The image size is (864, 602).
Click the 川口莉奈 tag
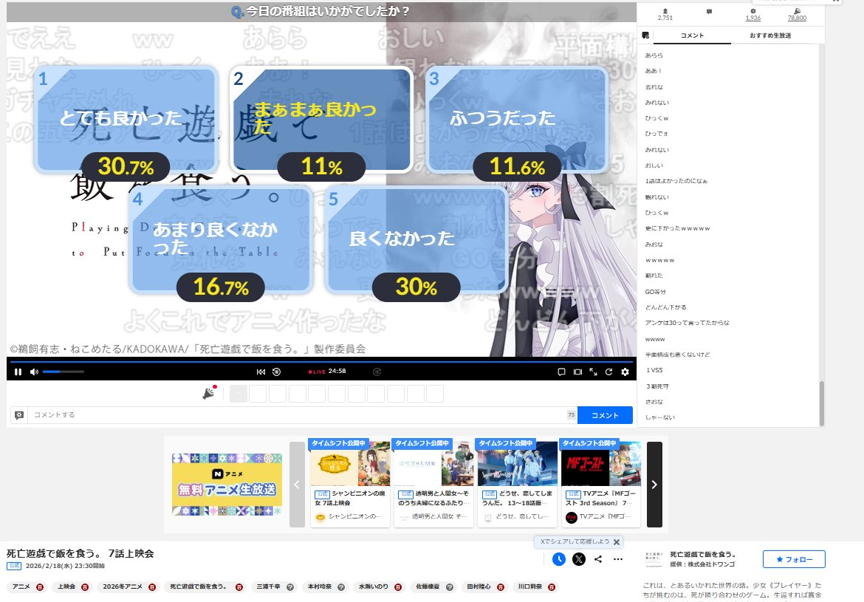(529, 586)
